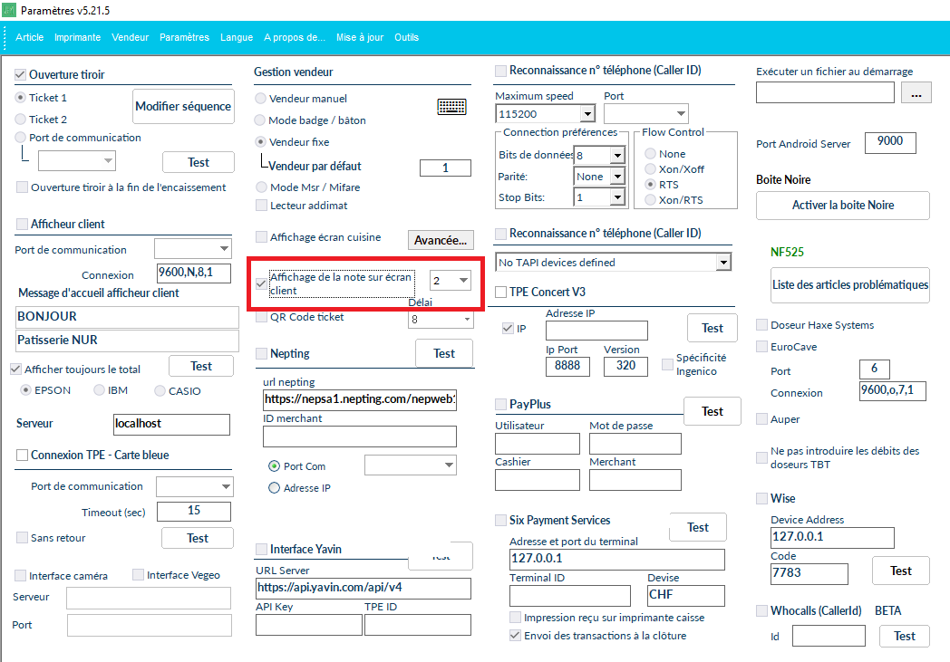This screenshot has height=662, width=950.
Task: Open Liste des articles problématiques
Action: click(x=850, y=285)
